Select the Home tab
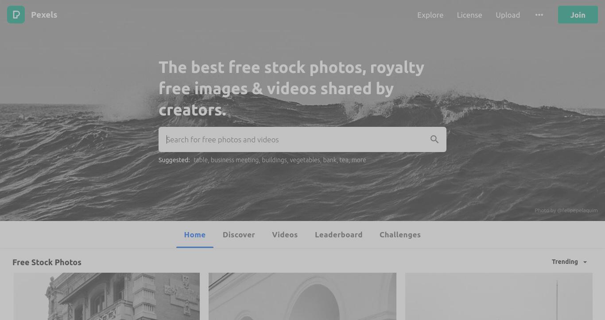 coord(195,235)
